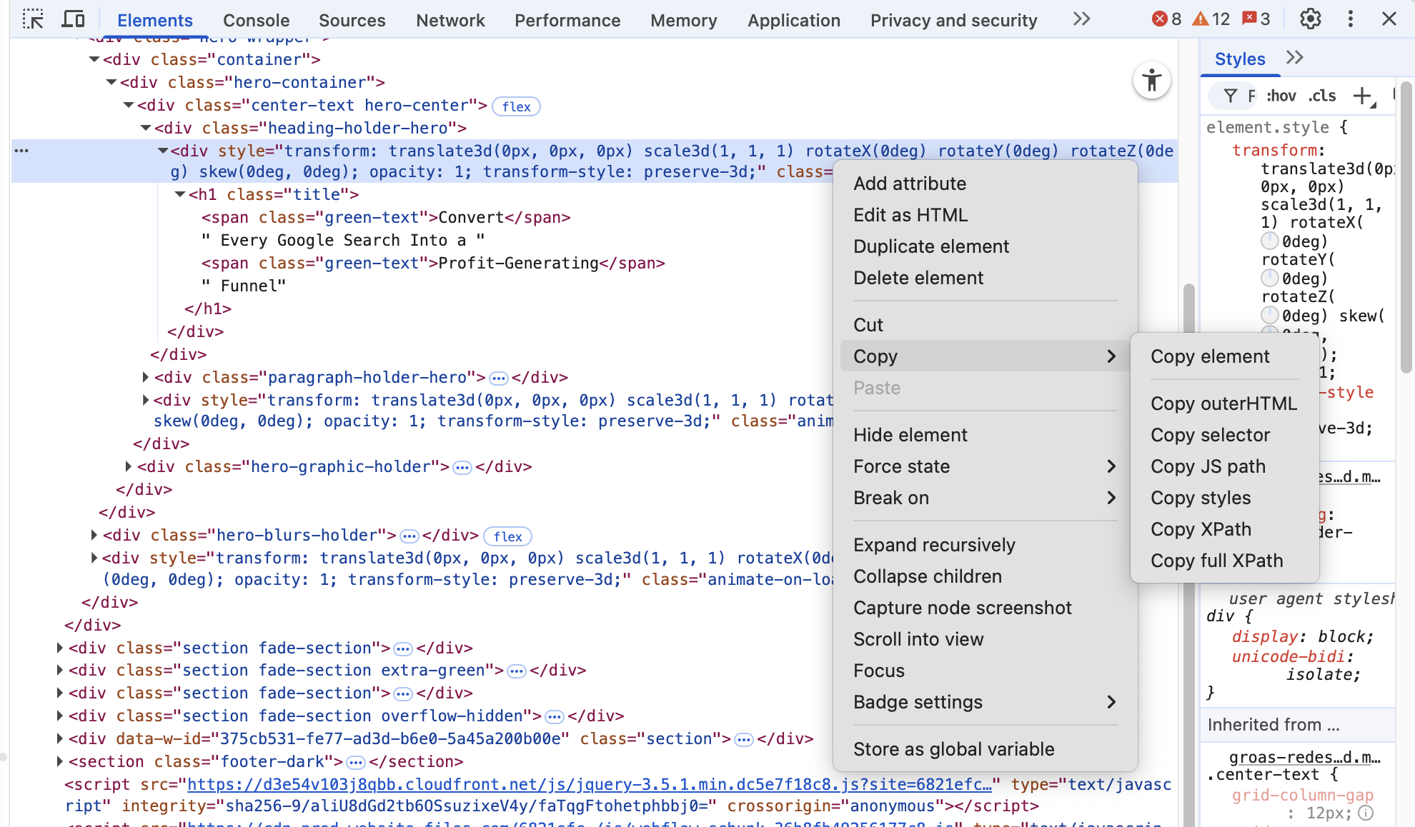Open the rotateY 0deg angle swatch
The width and height of the screenshot is (1415, 827).
click(1270, 278)
